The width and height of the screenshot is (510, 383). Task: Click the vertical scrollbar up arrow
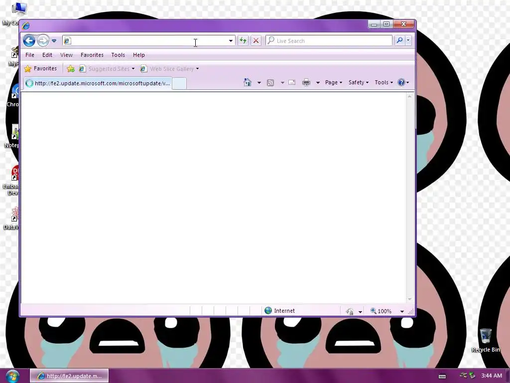tap(409, 96)
